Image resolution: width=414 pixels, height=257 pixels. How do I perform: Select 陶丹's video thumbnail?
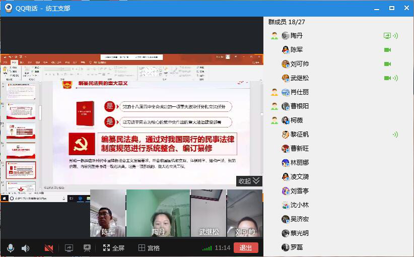click(158, 213)
